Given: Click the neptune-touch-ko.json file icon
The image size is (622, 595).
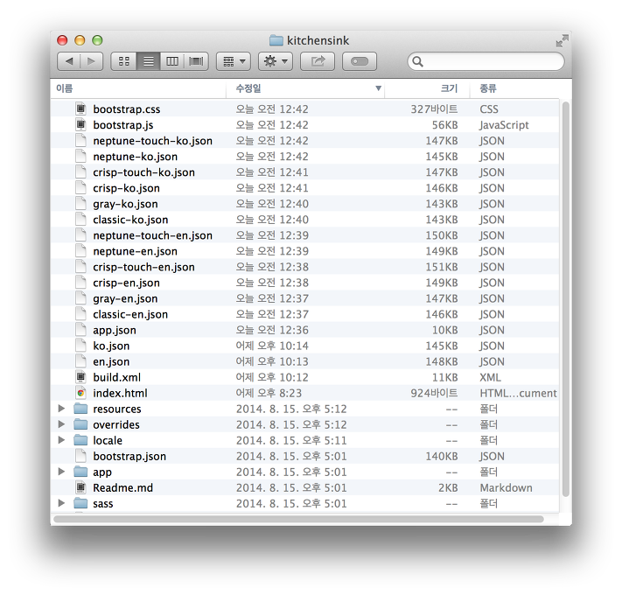Looking at the screenshot, I should pos(81,140).
